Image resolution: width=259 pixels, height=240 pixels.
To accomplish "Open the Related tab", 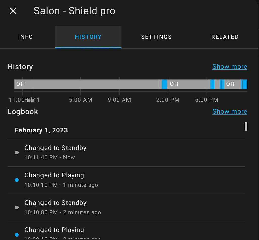I will [x=225, y=37].
